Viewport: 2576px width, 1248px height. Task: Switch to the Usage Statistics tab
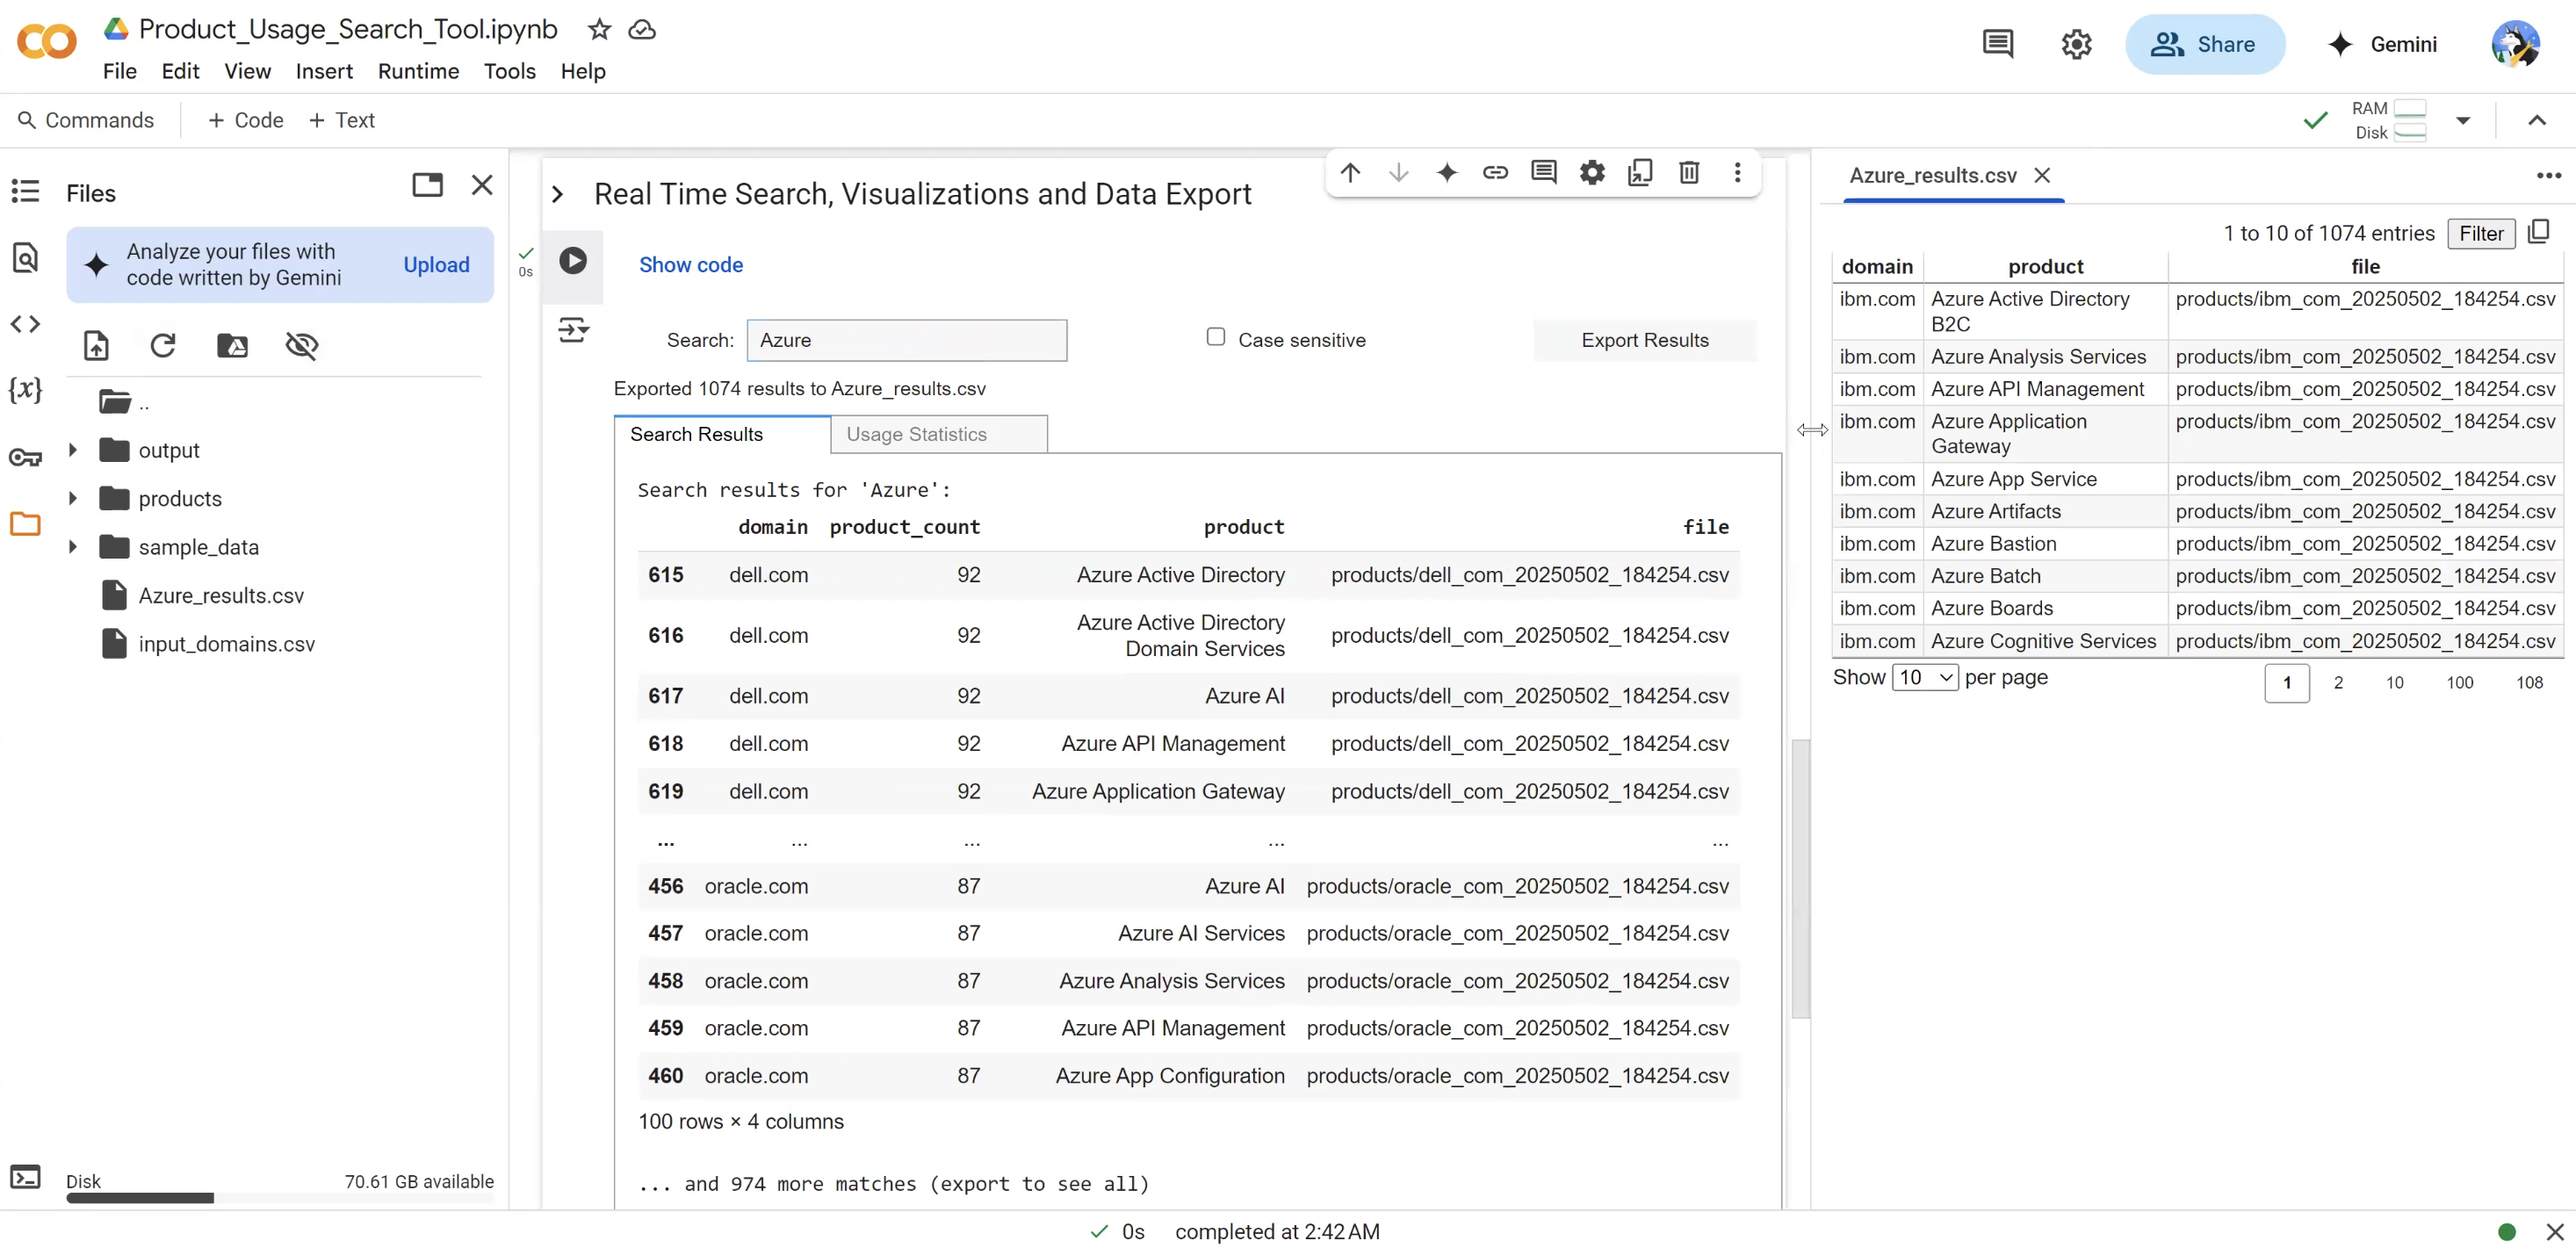click(x=938, y=434)
